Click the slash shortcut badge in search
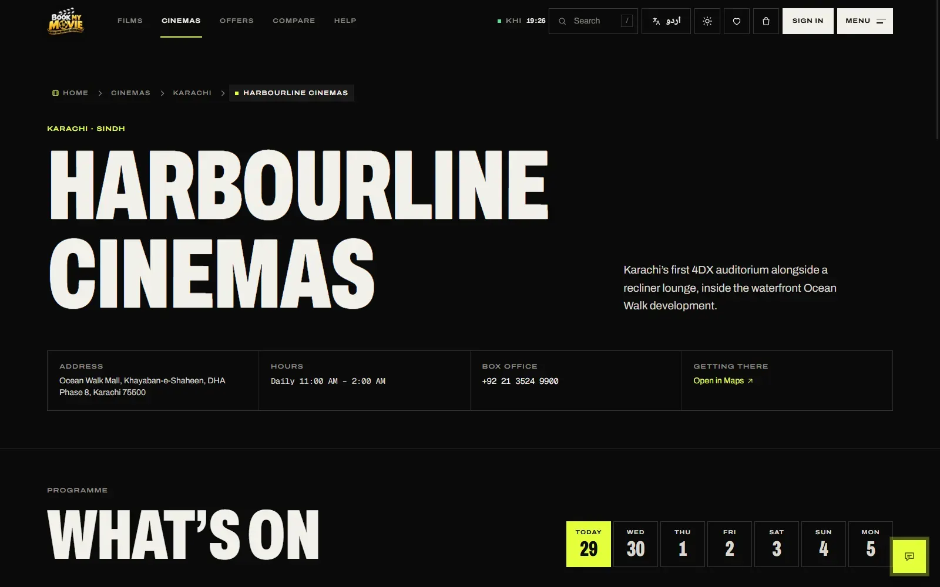This screenshot has height=587, width=940. [627, 21]
